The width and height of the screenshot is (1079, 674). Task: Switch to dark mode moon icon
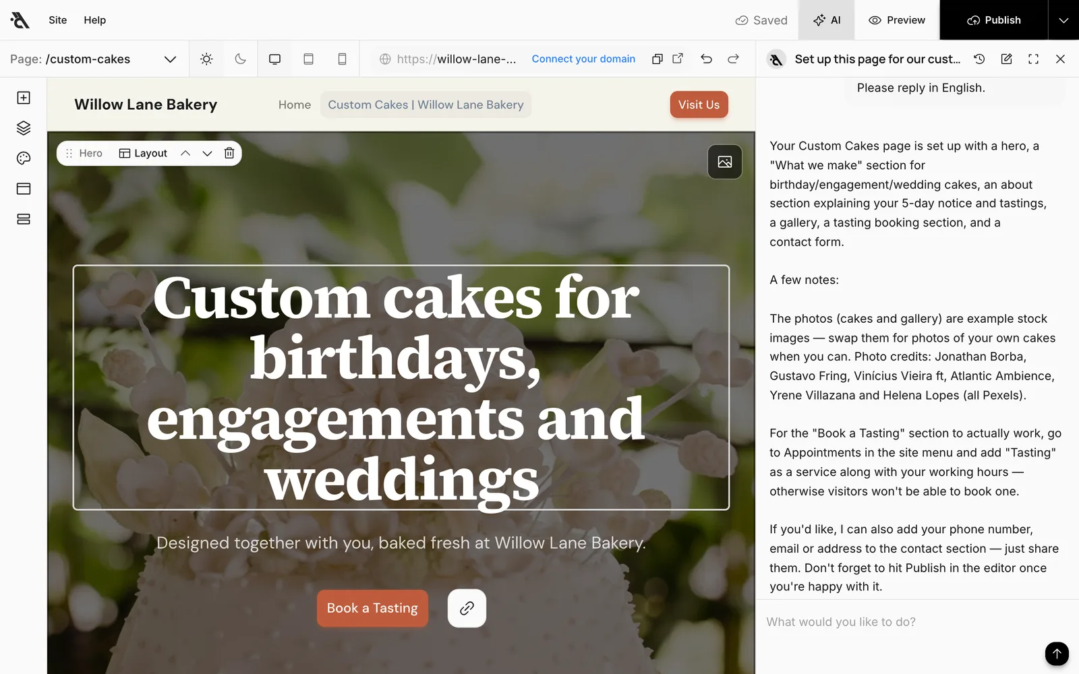coord(240,59)
